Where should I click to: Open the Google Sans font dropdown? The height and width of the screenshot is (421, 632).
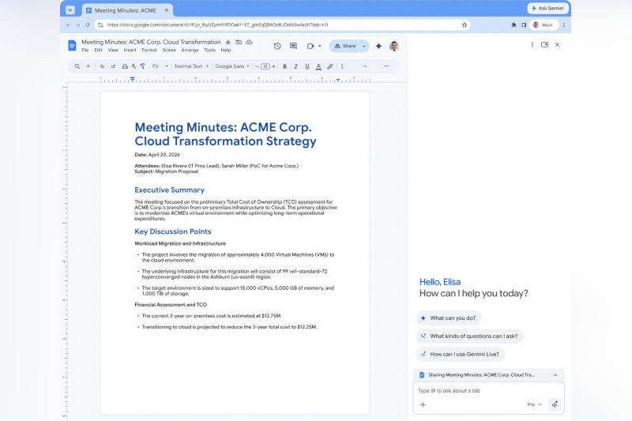point(231,66)
